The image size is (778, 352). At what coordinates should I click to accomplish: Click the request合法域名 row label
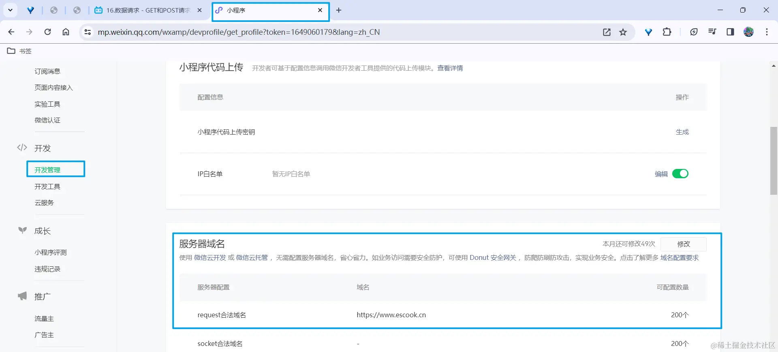[x=222, y=315]
